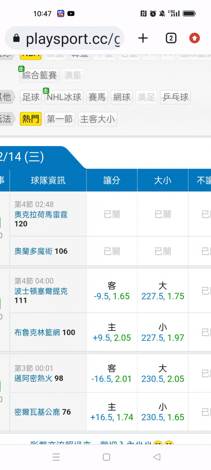Tap the Android back triangle button

click(157, 457)
